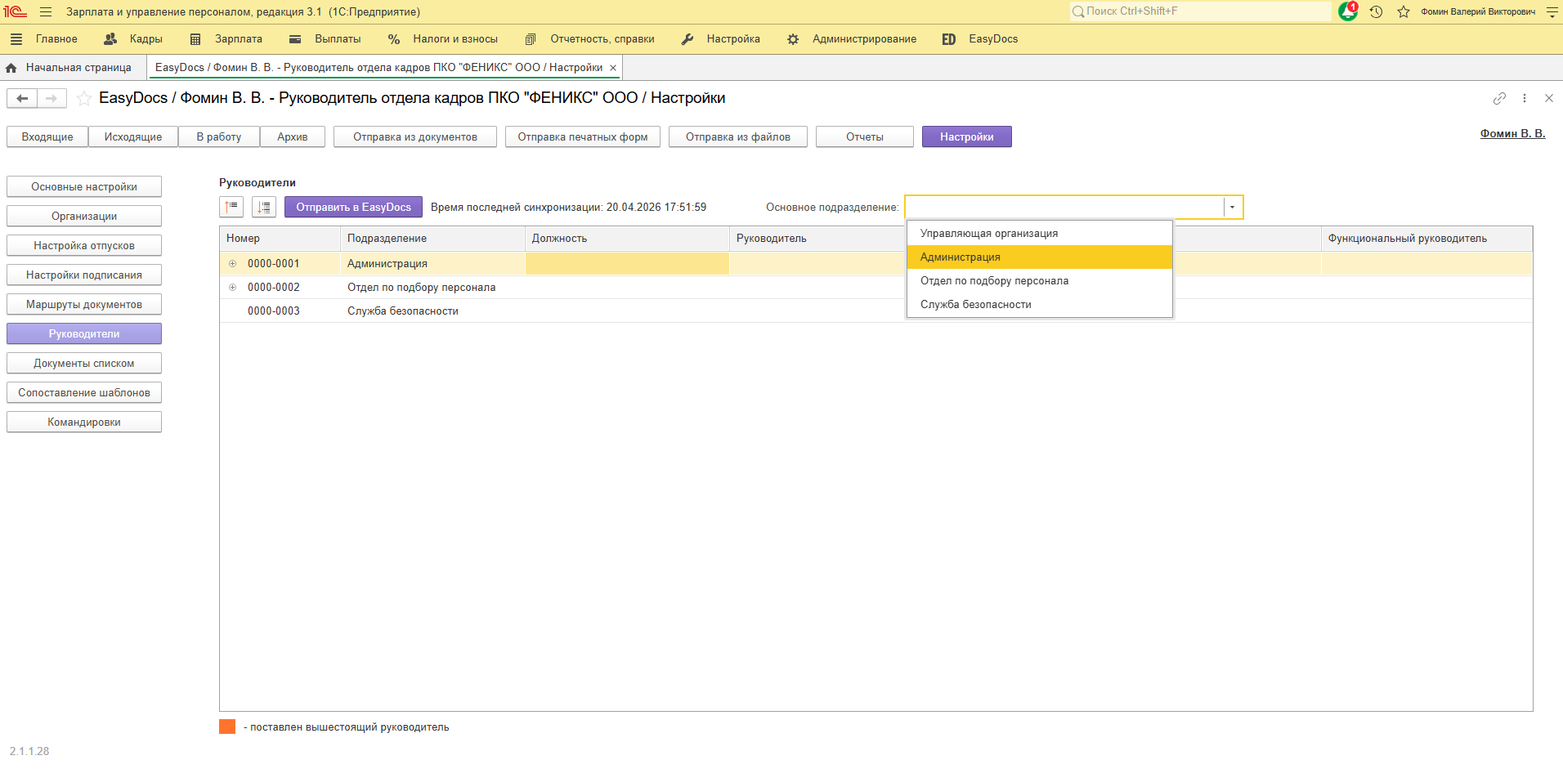Open Отправка из документов

tap(415, 136)
